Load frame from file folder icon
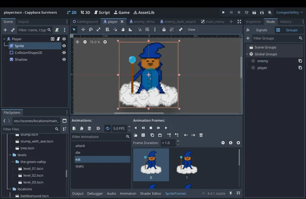This screenshot has height=199, width=306. [136, 135]
